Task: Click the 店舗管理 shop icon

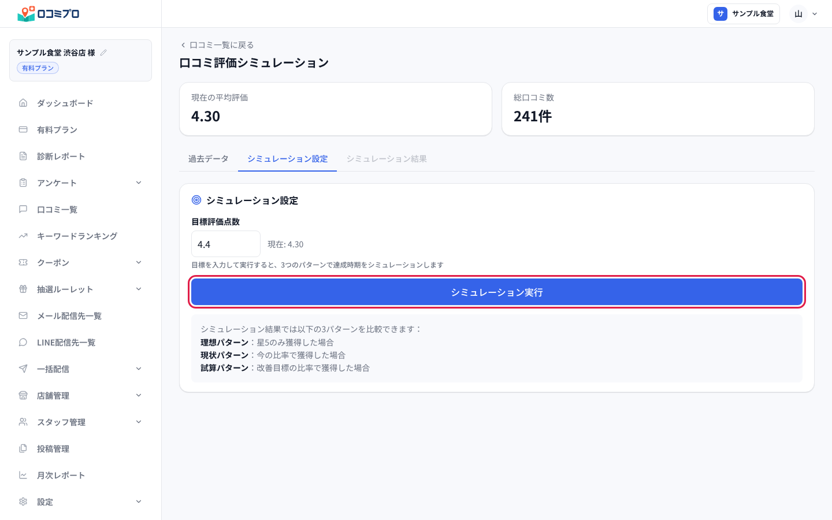Action: [x=23, y=395]
